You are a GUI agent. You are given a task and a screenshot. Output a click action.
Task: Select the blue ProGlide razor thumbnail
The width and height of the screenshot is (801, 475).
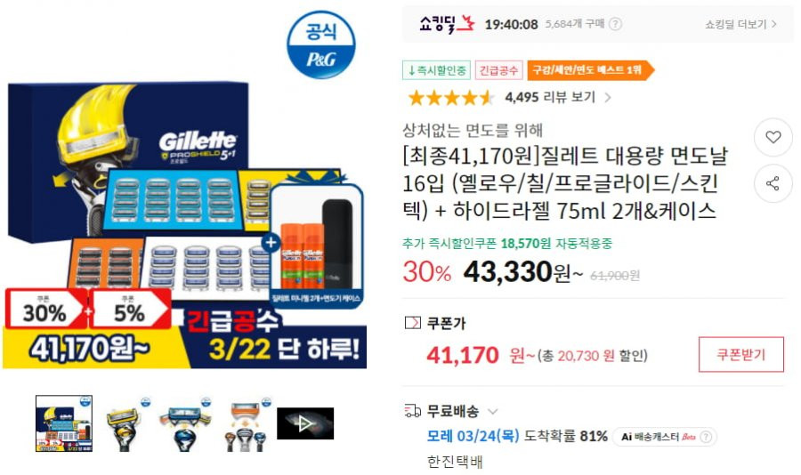point(185,423)
